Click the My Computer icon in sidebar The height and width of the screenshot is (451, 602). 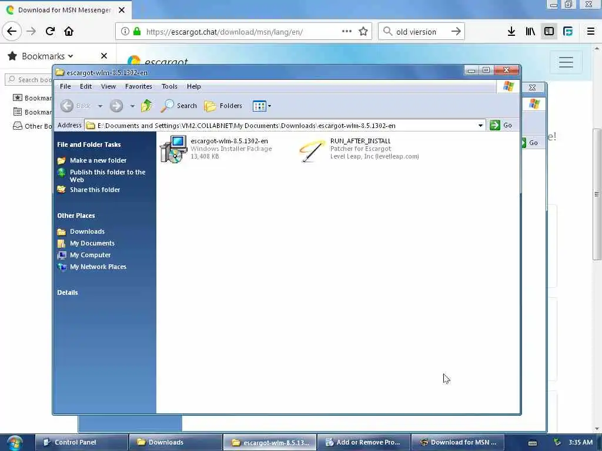(61, 255)
